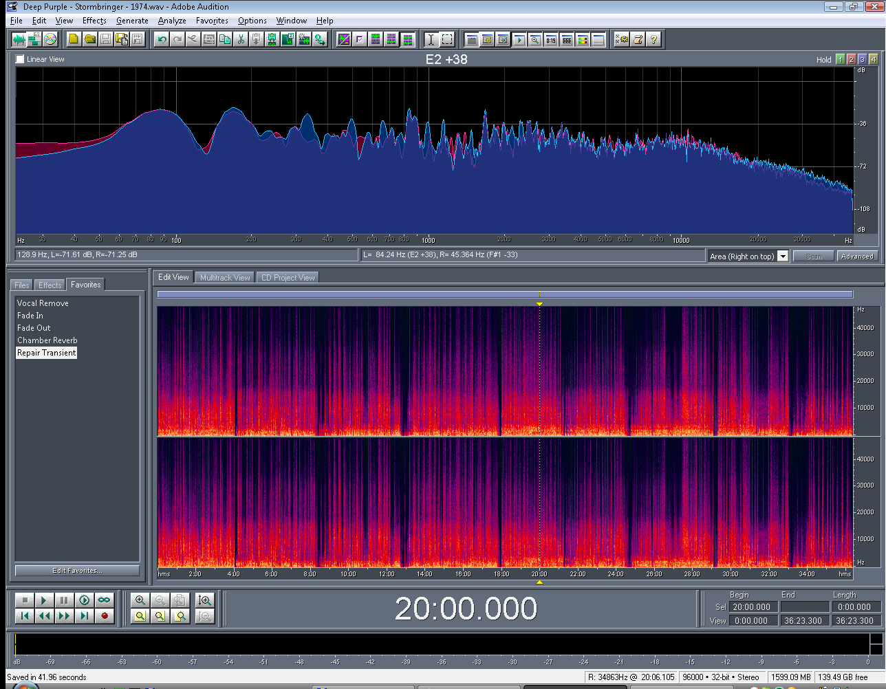Switch to the Effects panel tab
The image size is (886, 689).
point(50,285)
